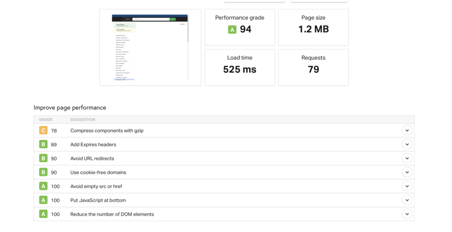This screenshot has width=452, height=232.
Task: Click the Reduce the number of DOM elements text
Action: (x=112, y=214)
